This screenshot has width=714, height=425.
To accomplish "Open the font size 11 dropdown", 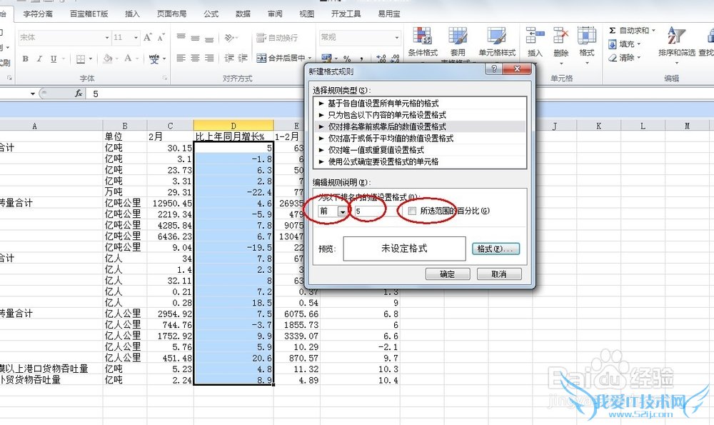I will pos(136,37).
